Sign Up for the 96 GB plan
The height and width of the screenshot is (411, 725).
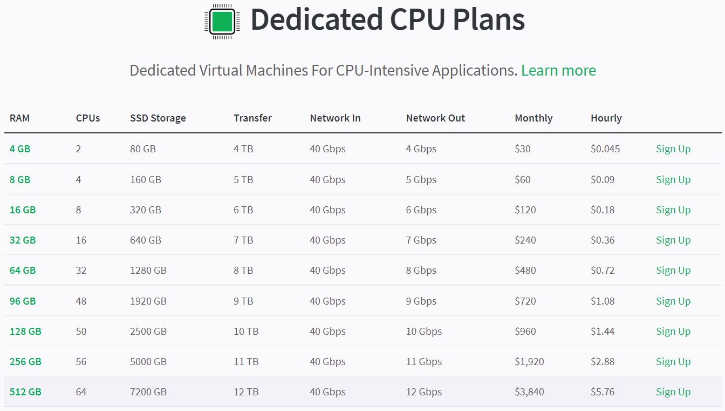(x=673, y=301)
